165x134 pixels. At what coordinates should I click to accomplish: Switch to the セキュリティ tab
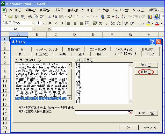(148, 49)
